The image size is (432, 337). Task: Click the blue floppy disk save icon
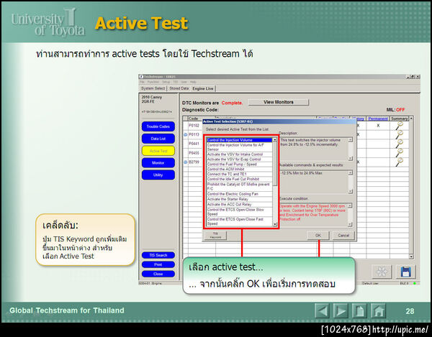(405, 272)
